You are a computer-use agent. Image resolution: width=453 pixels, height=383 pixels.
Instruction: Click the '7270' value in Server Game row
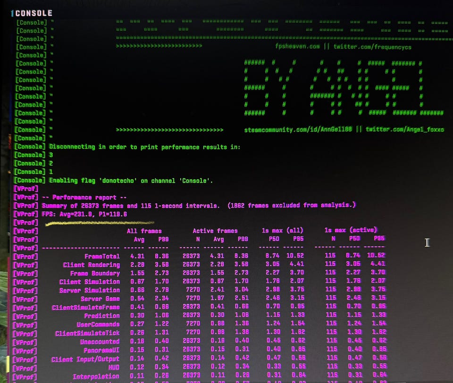coord(193,298)
